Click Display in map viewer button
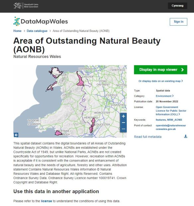Screen dimensions: 194x206 [160, 70]
